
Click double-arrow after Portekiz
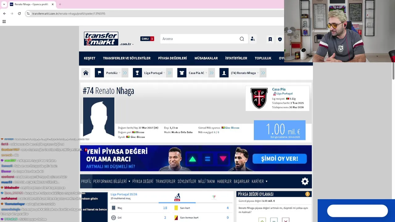coord(125,73)
